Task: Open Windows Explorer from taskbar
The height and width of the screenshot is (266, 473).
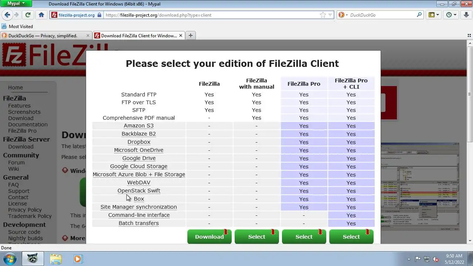Action: (56, 259)
